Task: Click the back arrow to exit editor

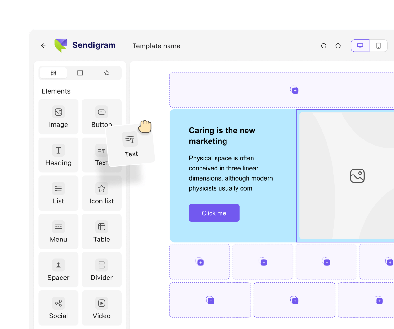Action: point(43,46)
